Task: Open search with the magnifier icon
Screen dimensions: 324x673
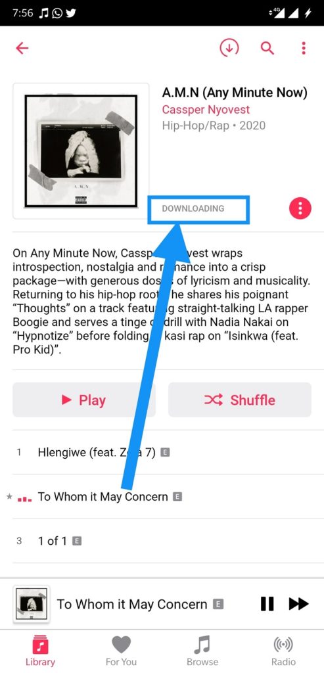Action: [267, 48]
